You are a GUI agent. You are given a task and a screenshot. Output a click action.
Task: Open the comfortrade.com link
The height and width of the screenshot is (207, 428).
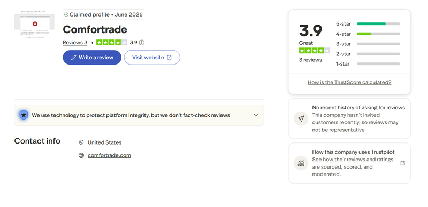109,155
